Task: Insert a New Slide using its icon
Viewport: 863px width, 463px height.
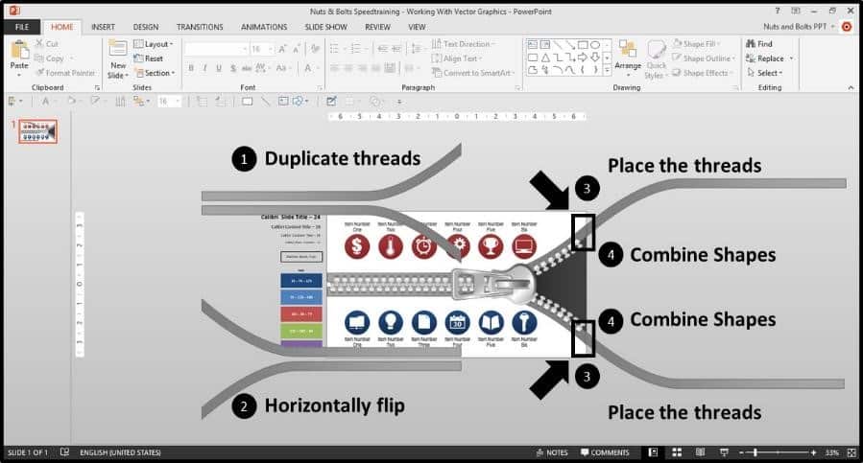Action: point(118,49)
